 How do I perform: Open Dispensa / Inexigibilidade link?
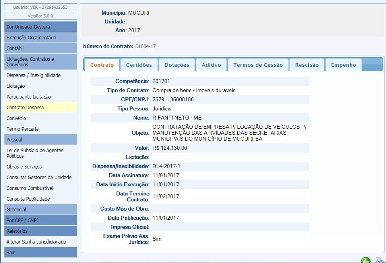[33, 75]
